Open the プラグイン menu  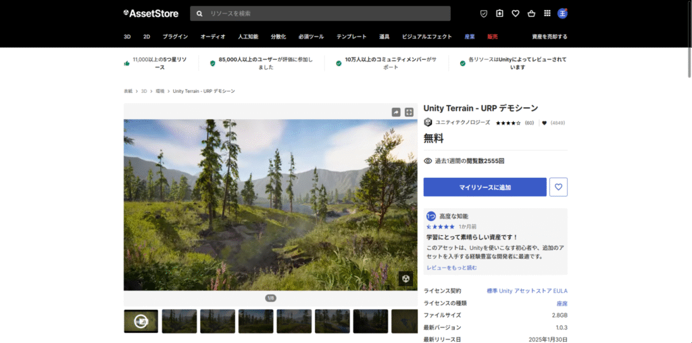click(175, 37)
